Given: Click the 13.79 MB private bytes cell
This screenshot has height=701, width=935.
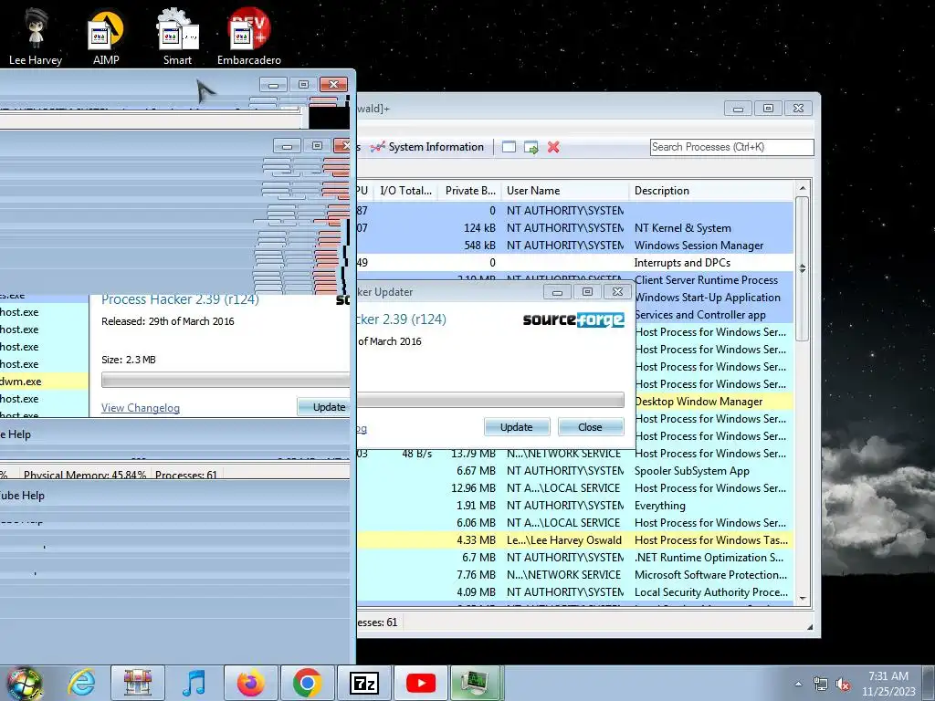Looking at the screenshot, I should (473, 454).
